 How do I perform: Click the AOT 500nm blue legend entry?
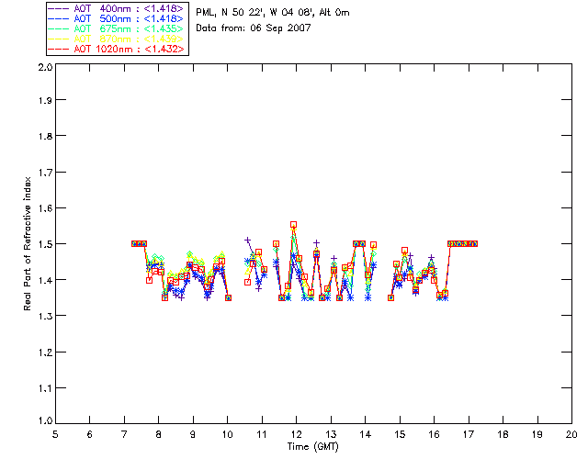point(117,18)
